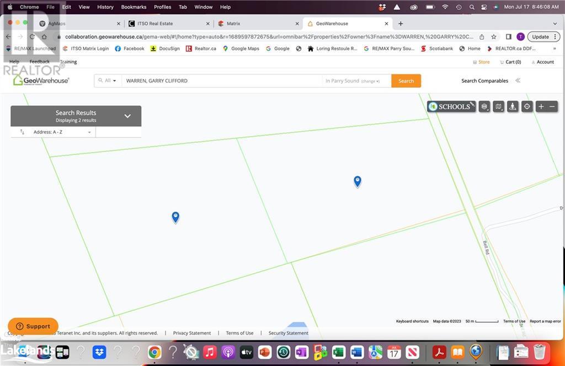Zoom in on the map with plus
The height and width of the screenshot is (366, 565).
click(541, 106)
